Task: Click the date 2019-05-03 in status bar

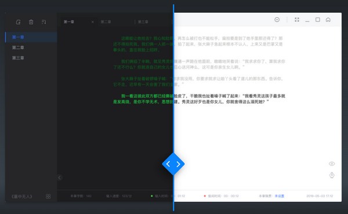Action: [320, 196]
